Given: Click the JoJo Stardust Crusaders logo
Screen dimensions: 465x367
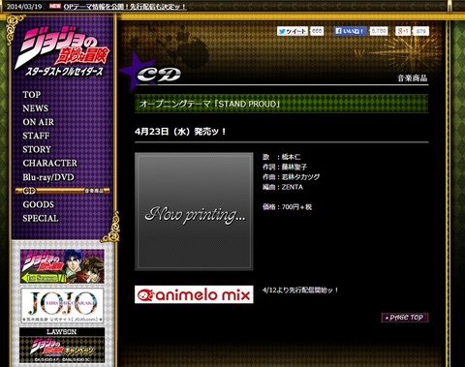Looking at the screenshot, I should click(x=61, y=51).
